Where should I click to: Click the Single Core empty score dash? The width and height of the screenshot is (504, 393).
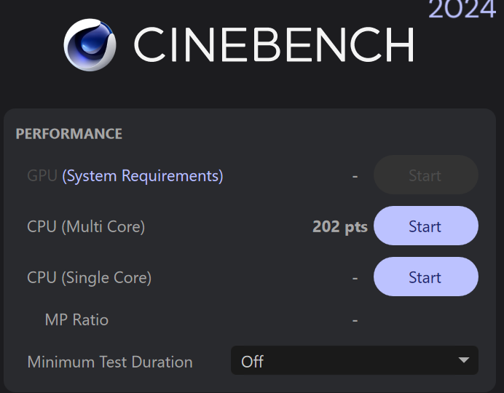click(355, 277)
